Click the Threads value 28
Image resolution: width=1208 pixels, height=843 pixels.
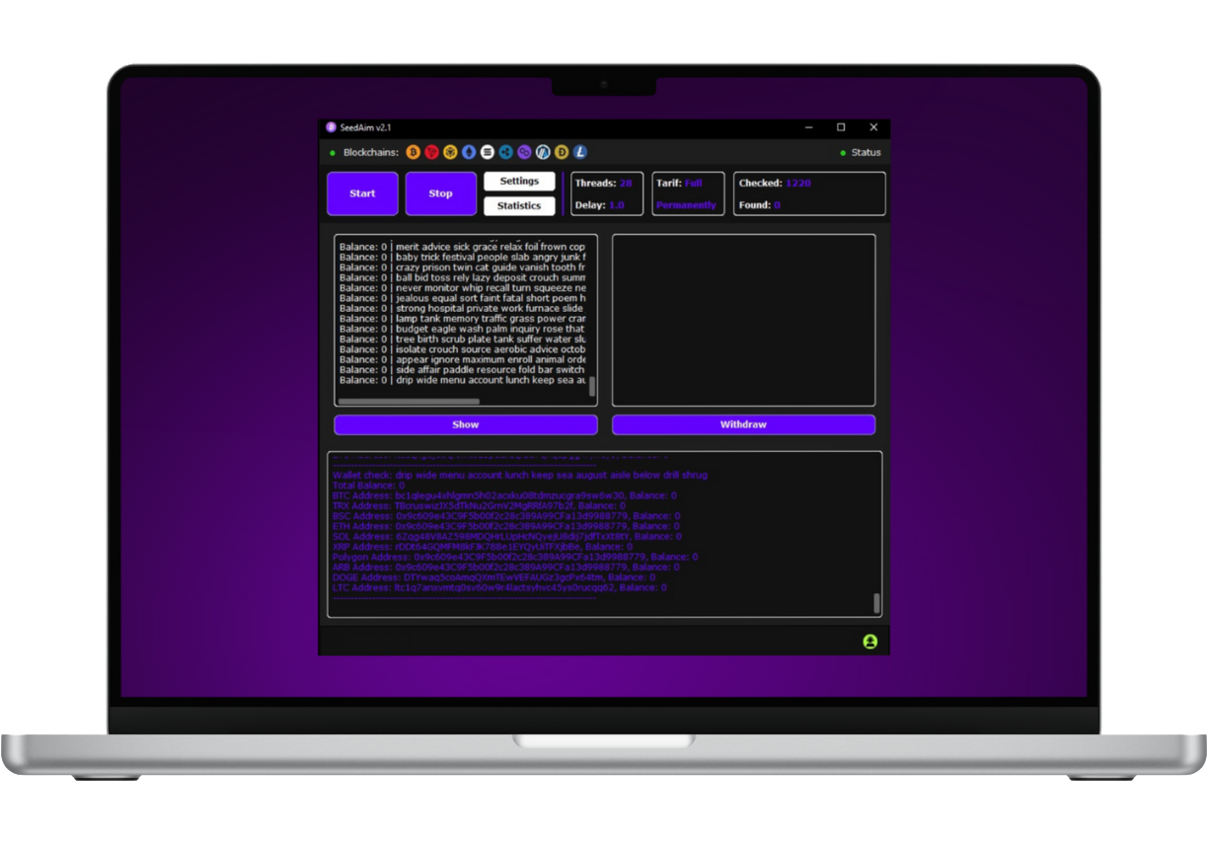[626, 183]
